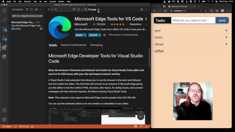Expand the Uninstall button dropdown arrow
The width and height of the screenshot is (235, 132).
tap(100, 35)
